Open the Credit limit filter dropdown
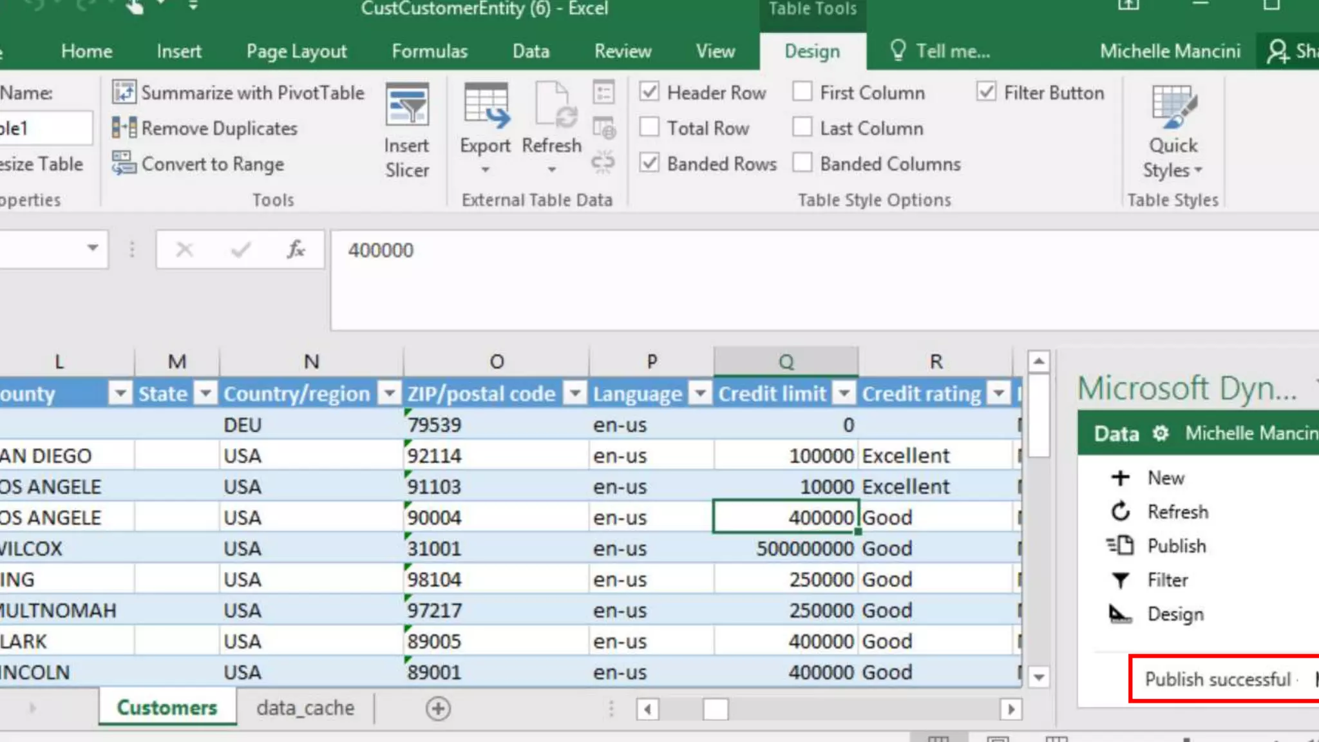This screenshot has width=1319, height=742. [x=844, y=393]
